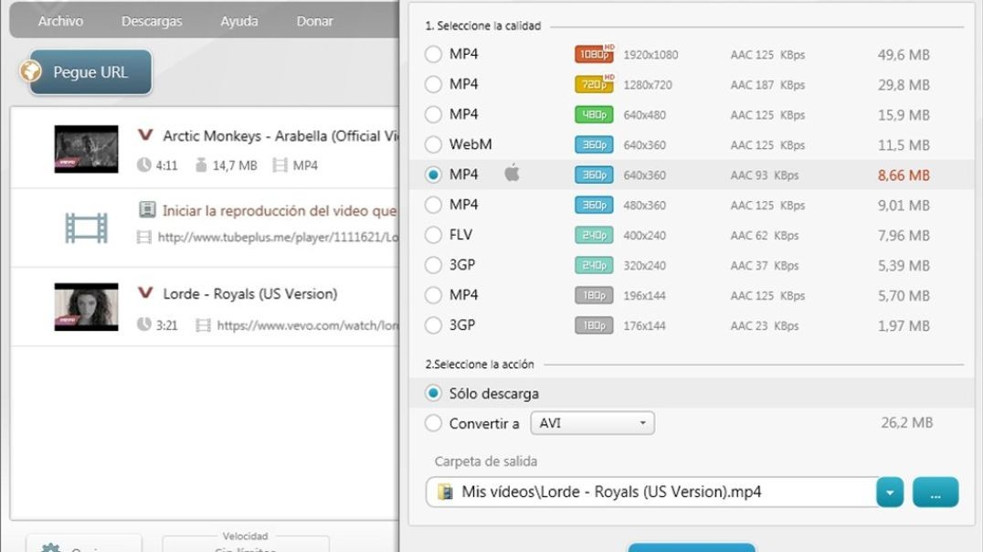Image resolution: width=983 pixels, height=552 pixels.
Task: Select FLV 240p quality option
Action: (x=433, y=235)
